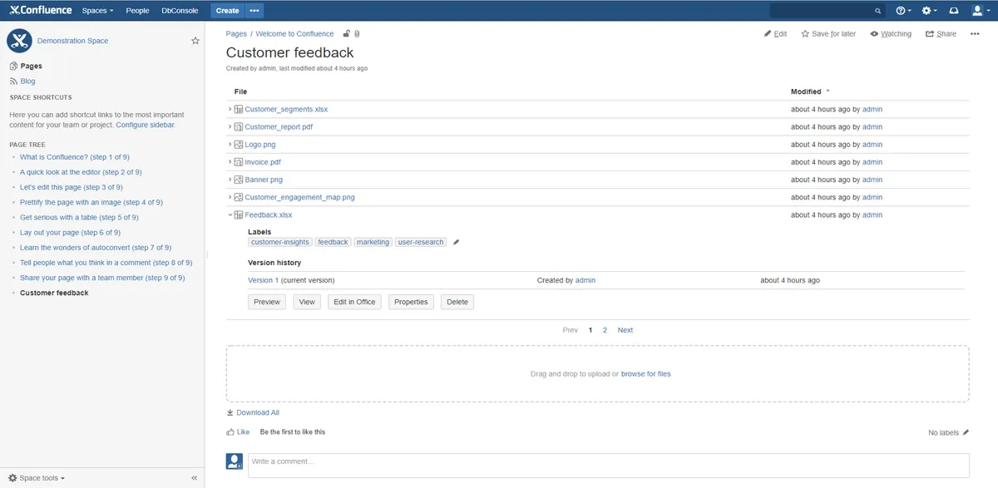Open the Space tools dropdown
The image size is (998, 488).
coord(37,478)
